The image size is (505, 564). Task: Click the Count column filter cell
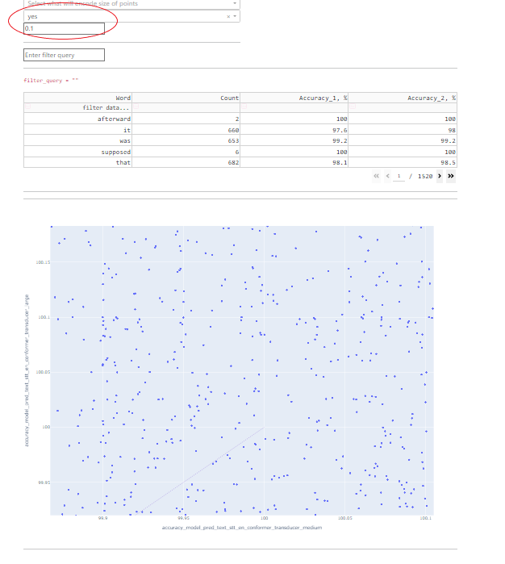click(x=187, y=107)
